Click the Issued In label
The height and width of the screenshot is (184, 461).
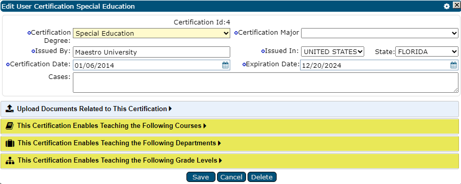point(282,51)
